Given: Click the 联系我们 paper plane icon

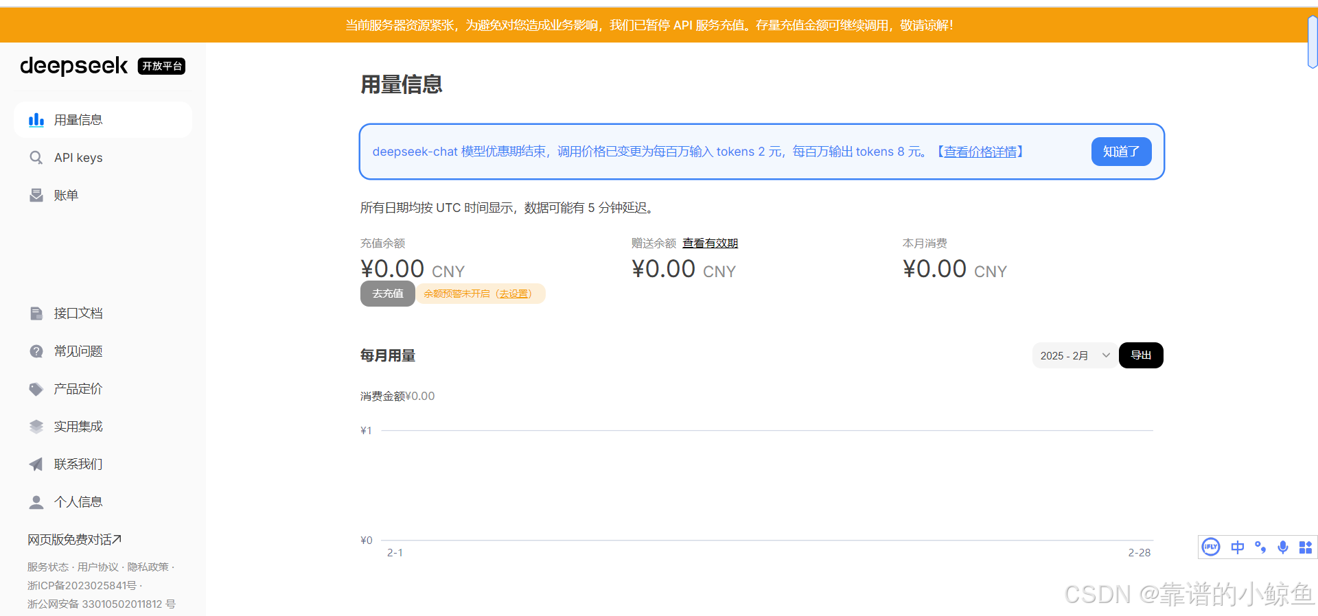Looking at the screenshot, I should (36, 464).
